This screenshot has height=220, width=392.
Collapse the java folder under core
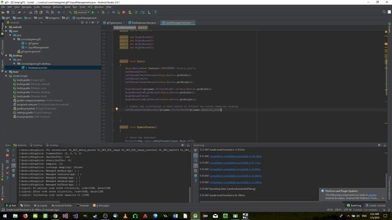(10, 35)
